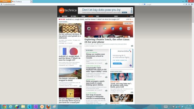Click the Google search field
Image resolution: width=194 pixels, height=109 pixels.
164,4
